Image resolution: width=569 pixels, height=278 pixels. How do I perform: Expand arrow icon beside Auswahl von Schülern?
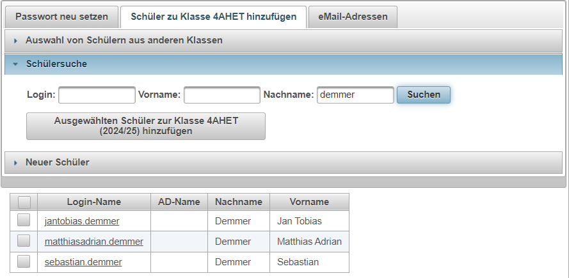tap(15, 41)
